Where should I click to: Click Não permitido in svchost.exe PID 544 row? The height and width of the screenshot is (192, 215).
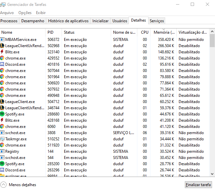[191, 158]
